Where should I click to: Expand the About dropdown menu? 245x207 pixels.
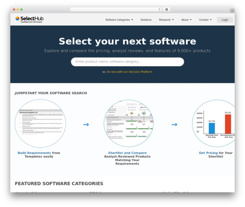coord(186,20)
